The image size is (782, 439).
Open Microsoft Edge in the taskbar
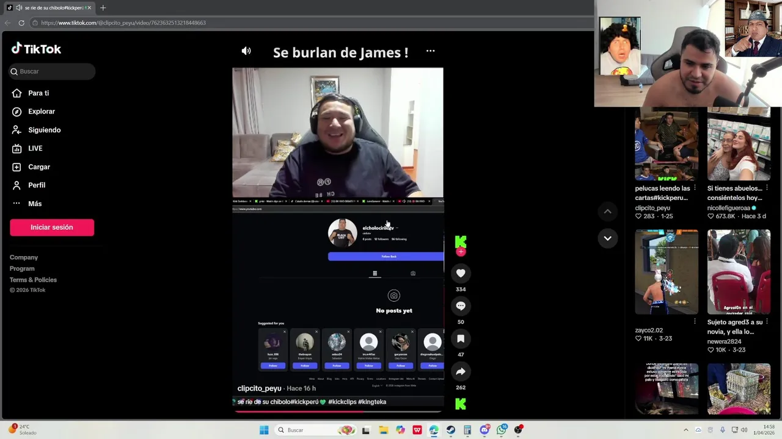(434, 430)
